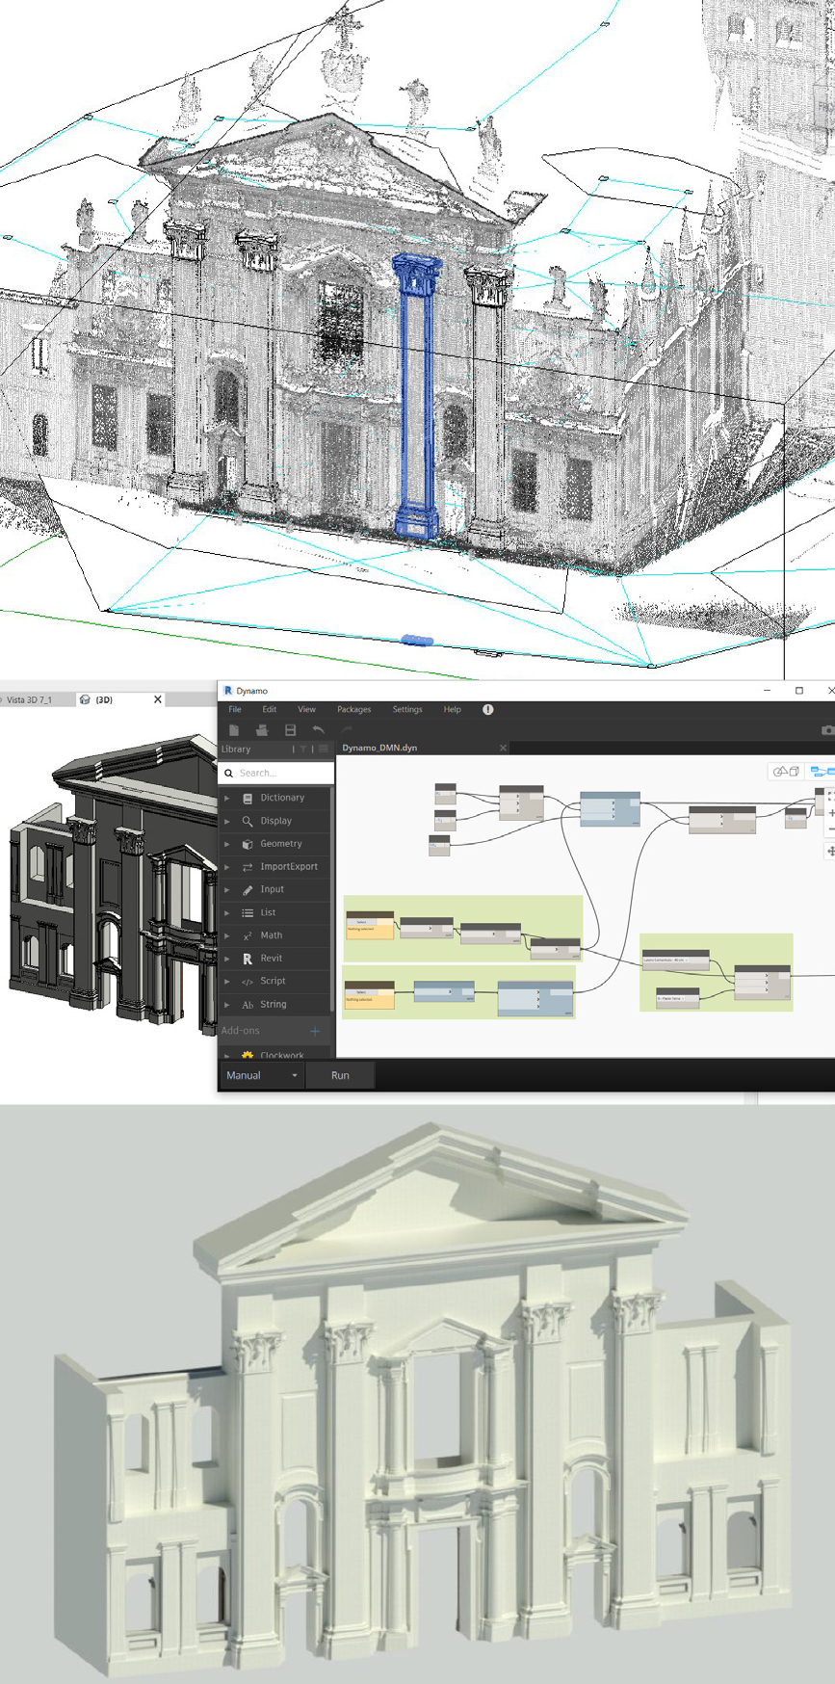Image resolution: width=835 pixels, height=1684 pixels.
Task: Toggle background 3D preview navigation
Action: click(x=787, y=771)
